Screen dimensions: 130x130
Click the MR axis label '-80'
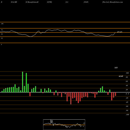(127, 110)
